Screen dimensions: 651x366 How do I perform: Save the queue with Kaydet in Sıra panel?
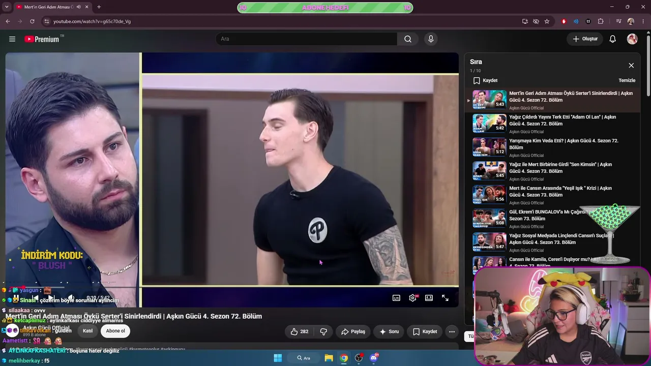[x=485, y=80]
